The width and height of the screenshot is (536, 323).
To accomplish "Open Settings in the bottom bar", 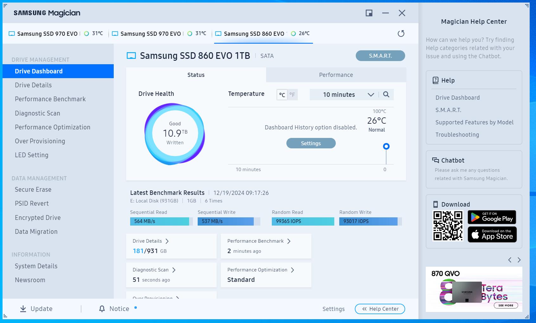I will click(x=333, y=309).
